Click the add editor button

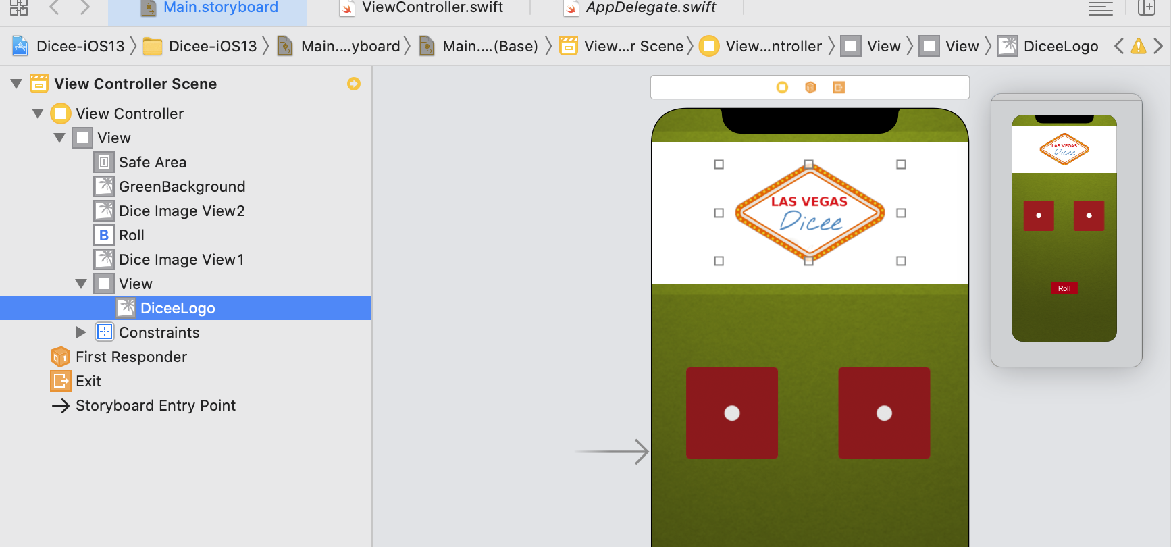click(x=1147, y=8)
